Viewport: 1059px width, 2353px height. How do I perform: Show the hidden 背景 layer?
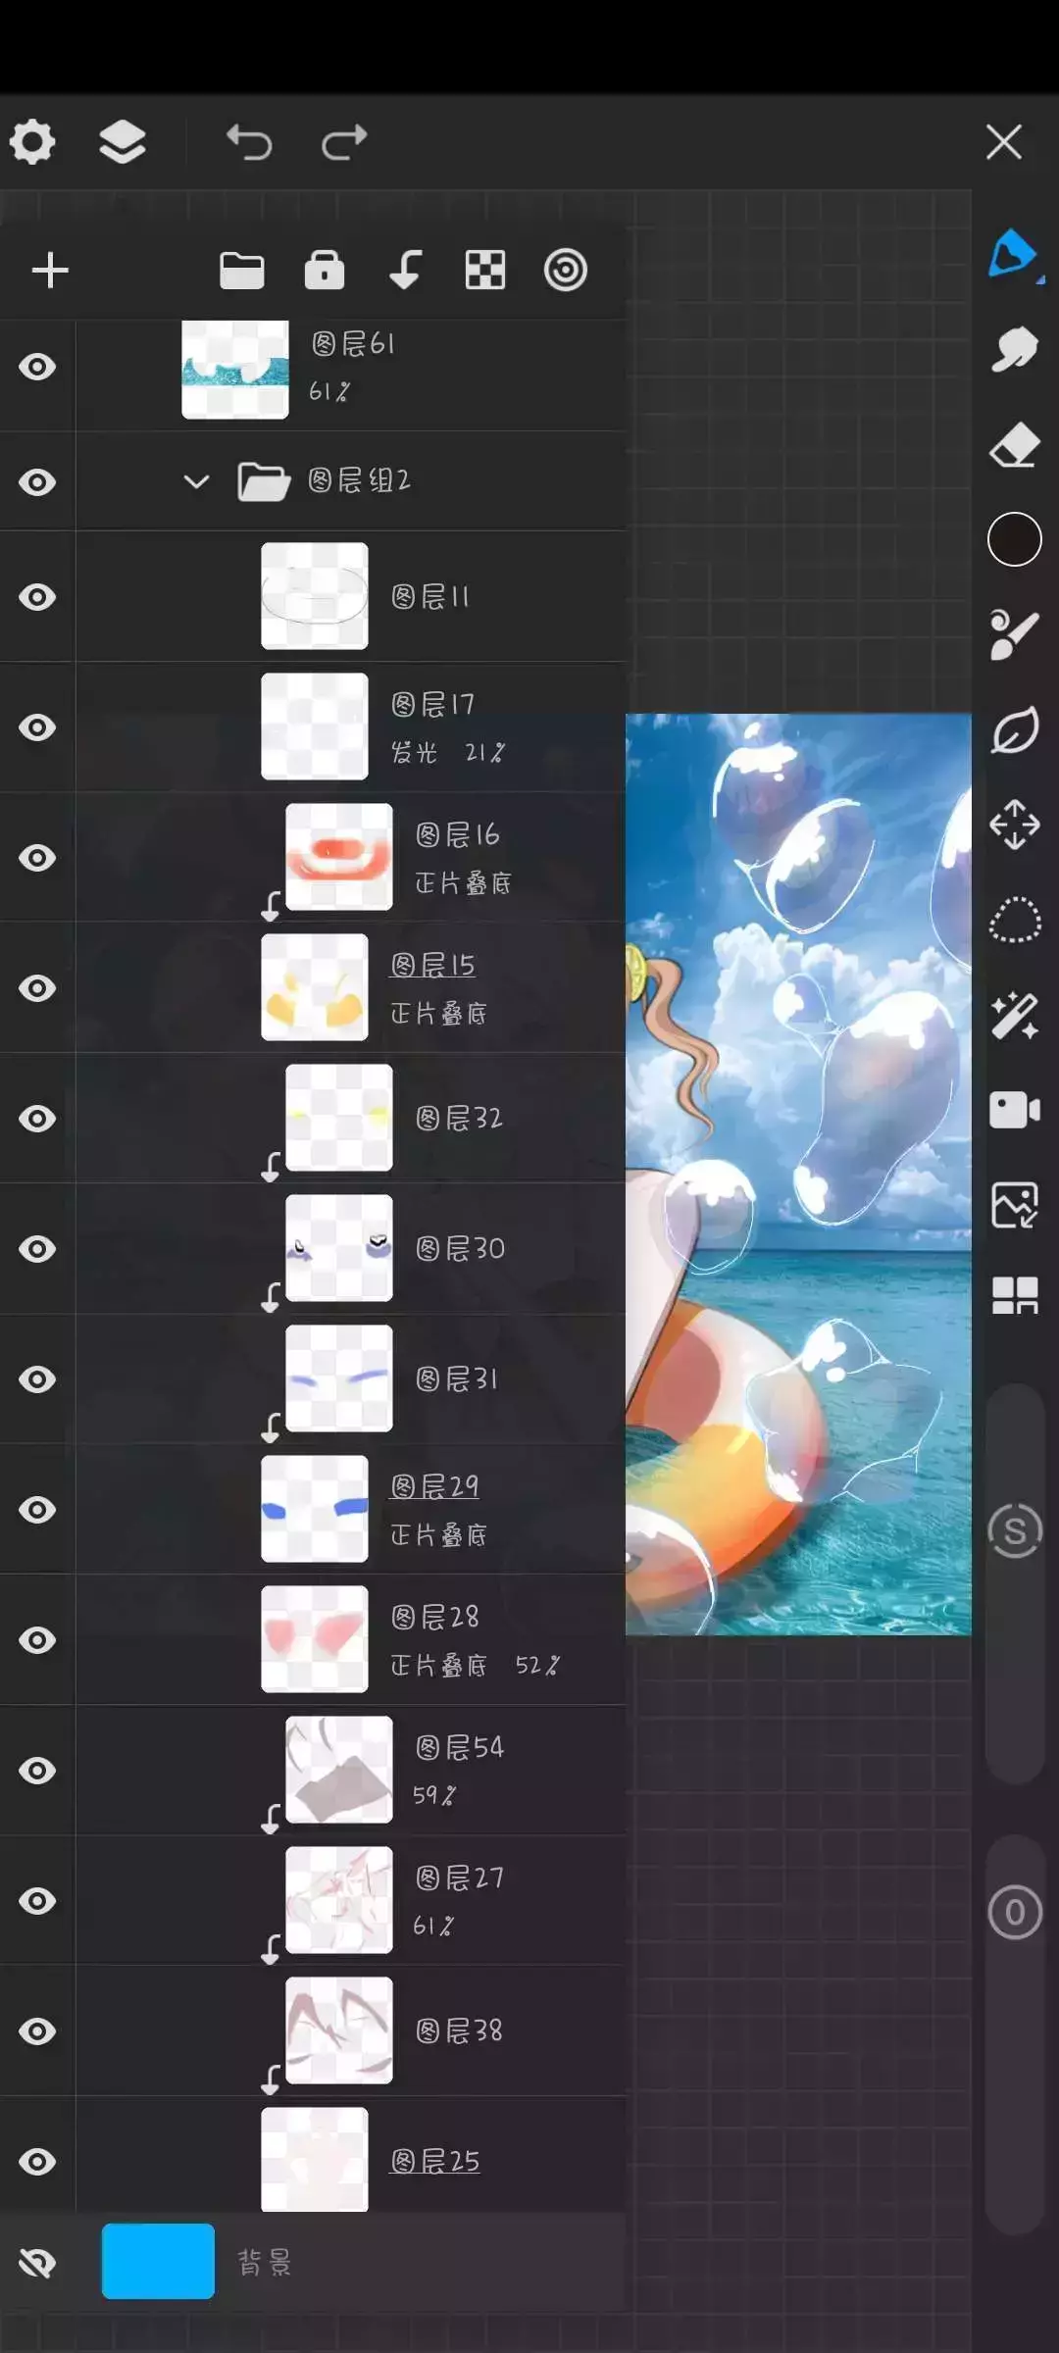[x=37, y=2263]
